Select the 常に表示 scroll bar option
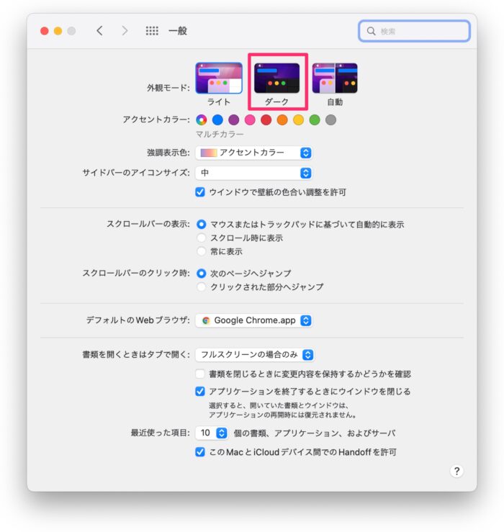 (202, 251)
